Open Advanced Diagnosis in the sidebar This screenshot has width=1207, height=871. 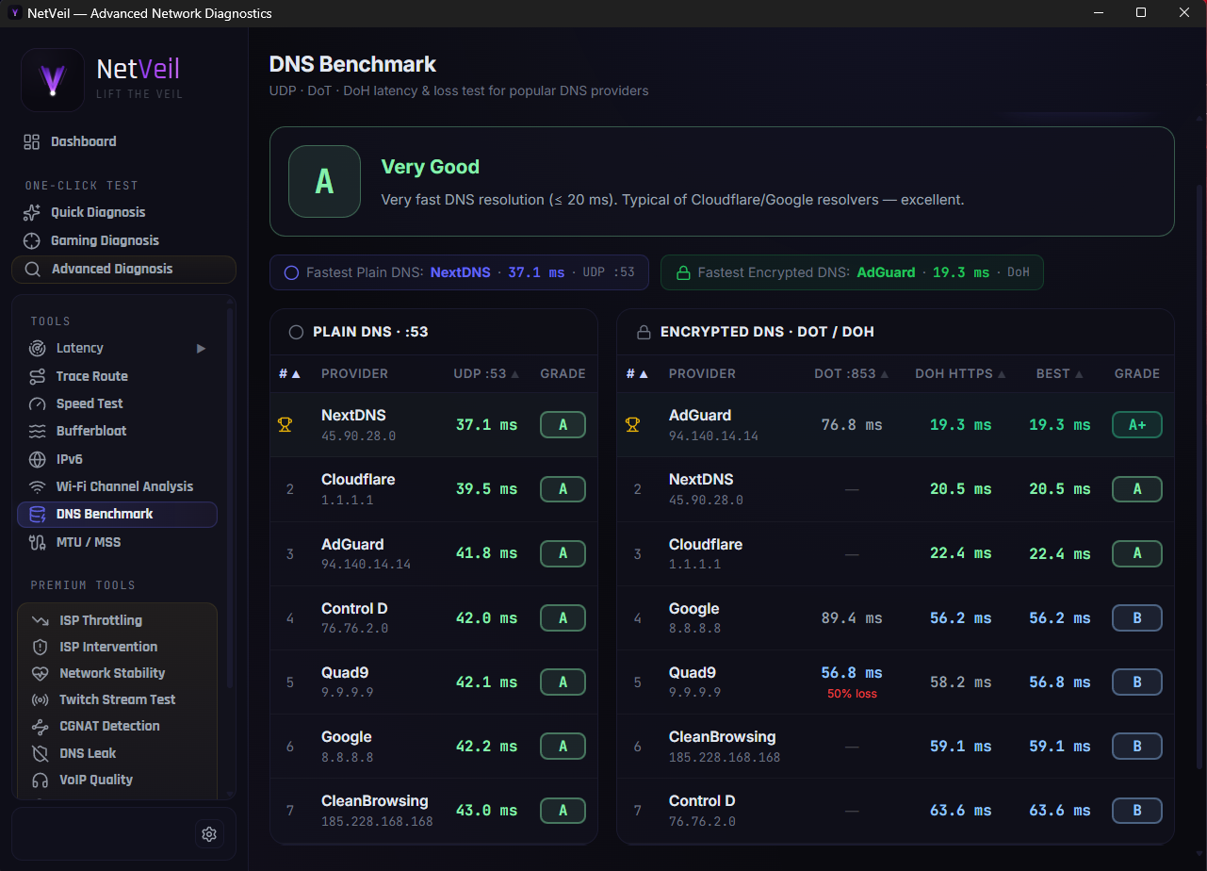click(x=123, y=269)
